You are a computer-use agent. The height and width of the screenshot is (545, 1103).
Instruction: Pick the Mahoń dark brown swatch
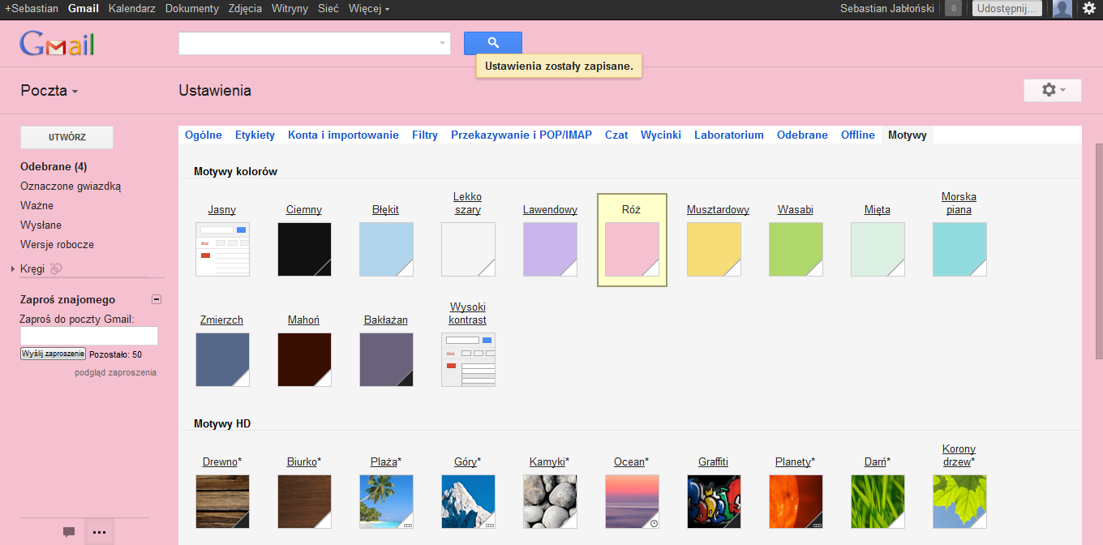pos(305,360)
